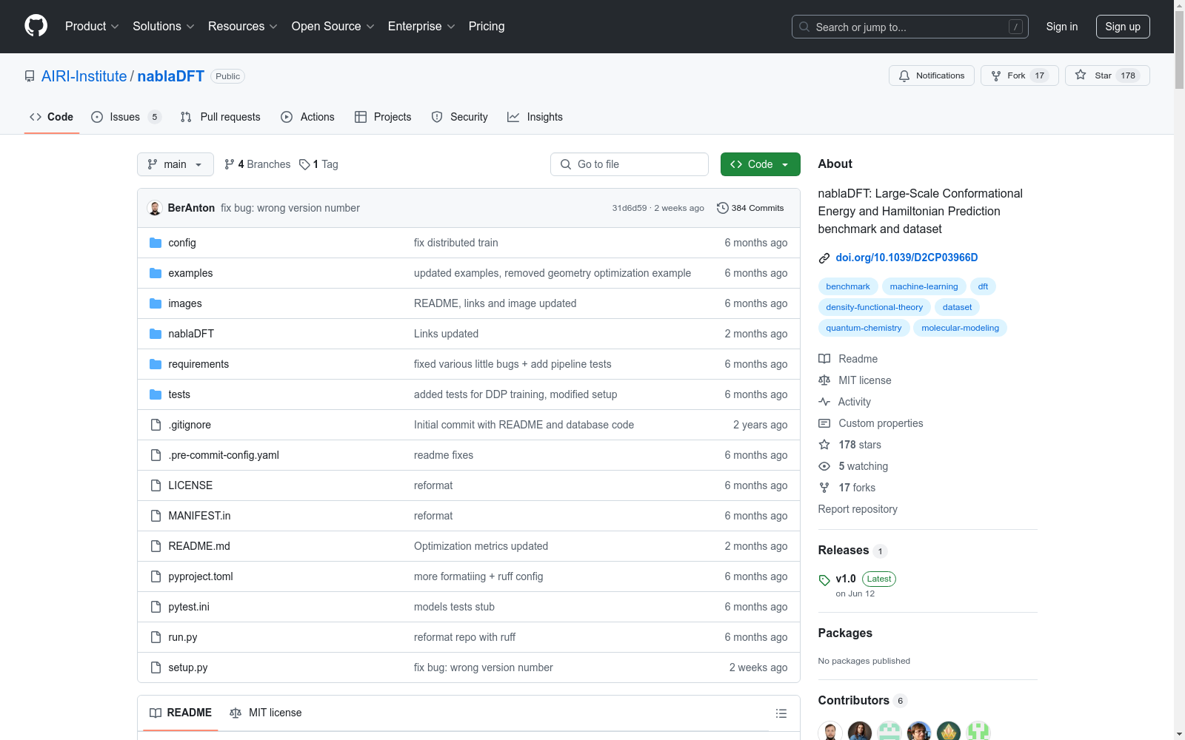The width and height of the screenshot is (1185, 740).
Task: Click the star icon beside 178 stars
Action: [824, 445]
